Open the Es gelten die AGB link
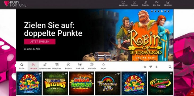Image resolution: width=194 pixels, height=96 pixels. (x=32, y=49)
